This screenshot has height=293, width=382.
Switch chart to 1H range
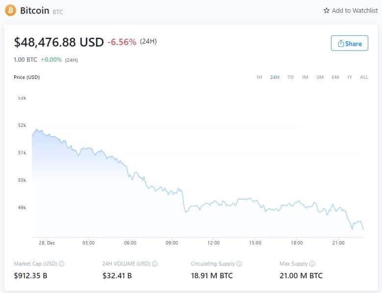(259, 77)
